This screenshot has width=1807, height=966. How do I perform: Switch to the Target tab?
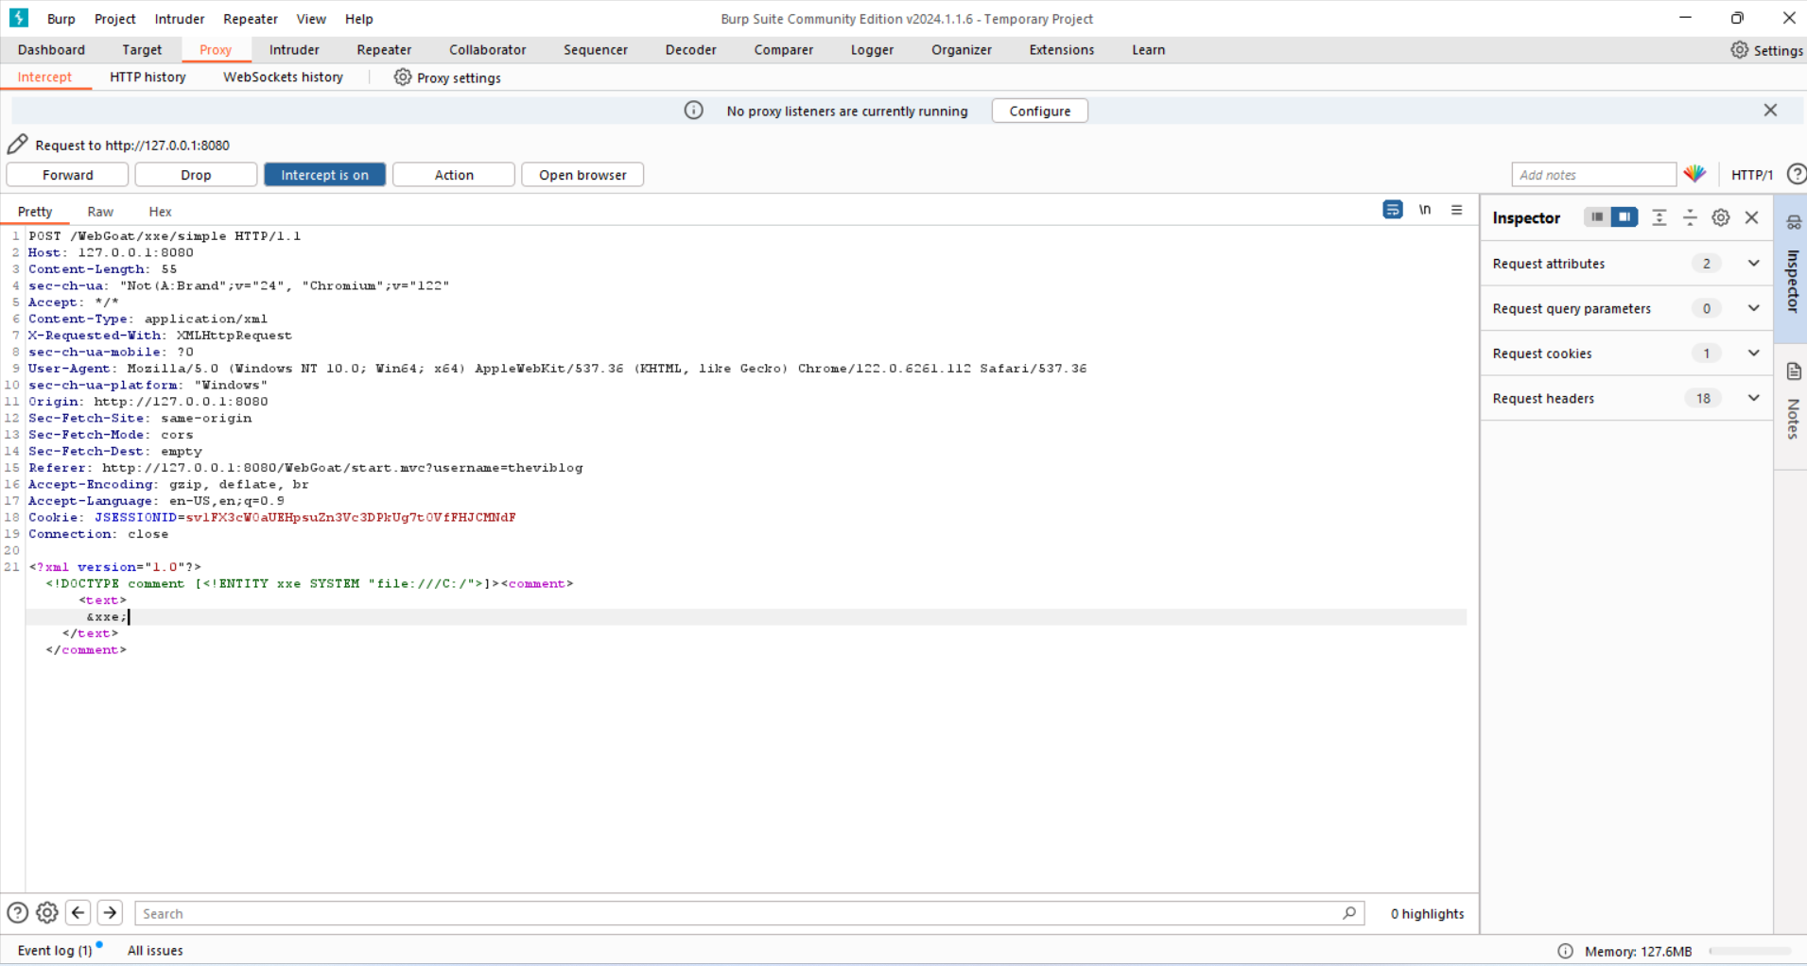click(x=142, y=50)
